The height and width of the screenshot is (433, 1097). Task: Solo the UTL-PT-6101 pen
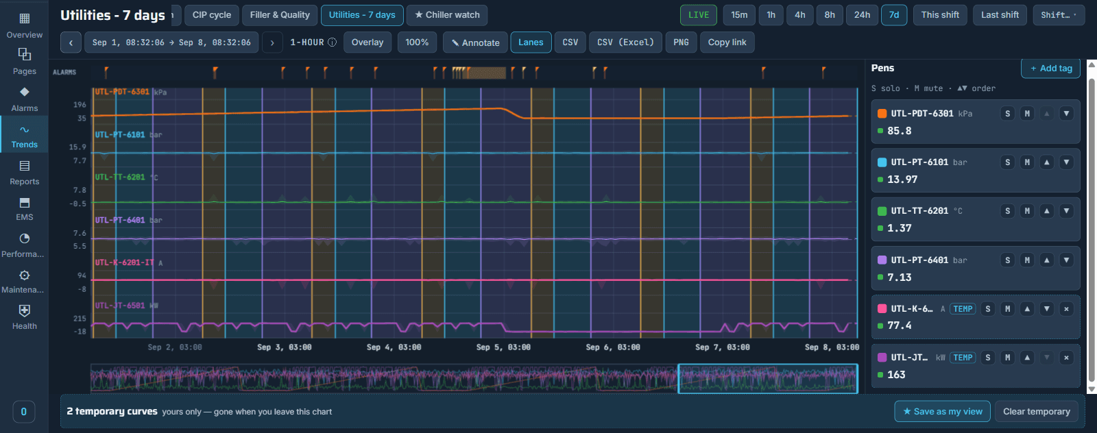click(x=1007, y=162)
